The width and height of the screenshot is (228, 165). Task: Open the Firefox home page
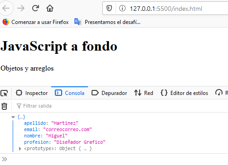click(x=50, y=8)
